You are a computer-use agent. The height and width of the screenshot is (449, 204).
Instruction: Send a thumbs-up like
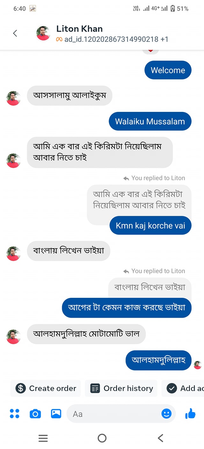(x=190, y=414)
